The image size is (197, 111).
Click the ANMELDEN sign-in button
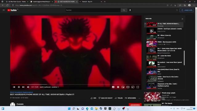tap(187, 10)
